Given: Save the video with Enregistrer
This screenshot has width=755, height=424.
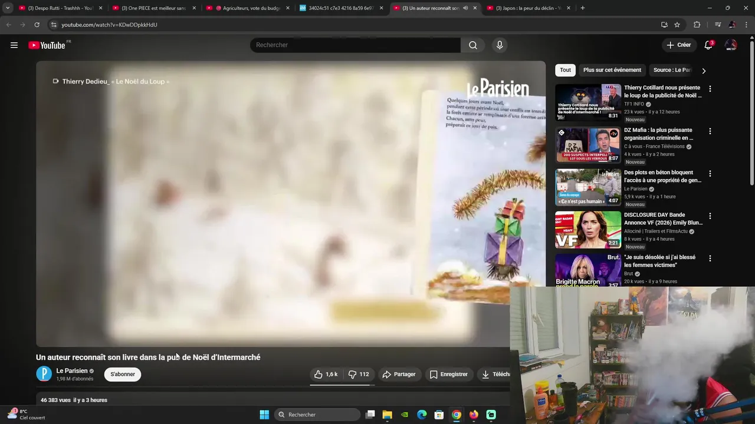Looking at the screenshot, I should click(448, 374).
